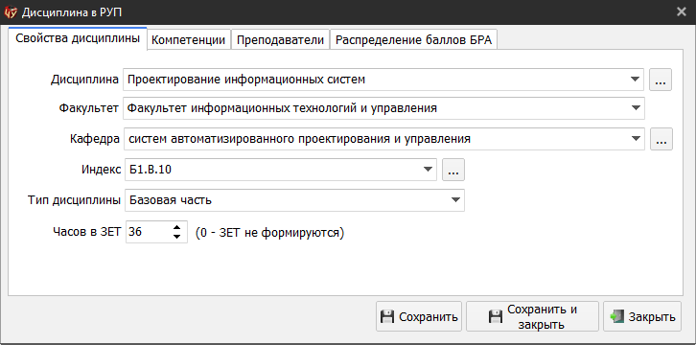Switch to Распределение баллов БРА tab
This screenshot has width=696, height=345.
tap(413, 40)
